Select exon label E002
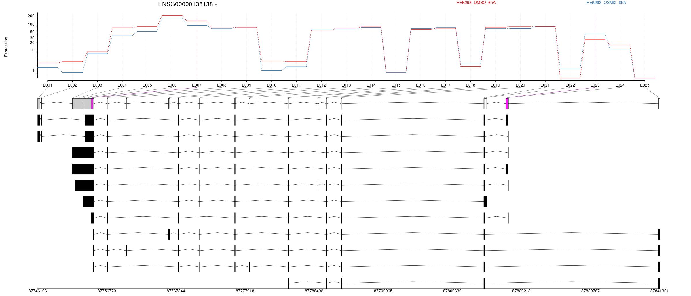This screenshot has height=296, width=691. click(72, 85)
